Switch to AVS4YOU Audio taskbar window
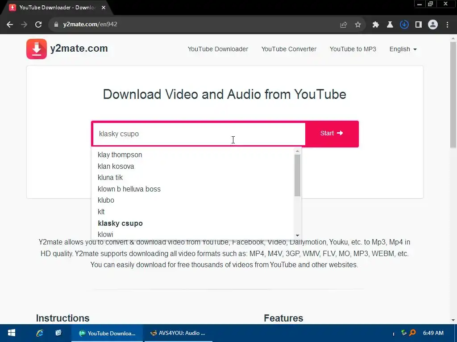The width and height of the screenshot is (457, 342). pos(178,333)
